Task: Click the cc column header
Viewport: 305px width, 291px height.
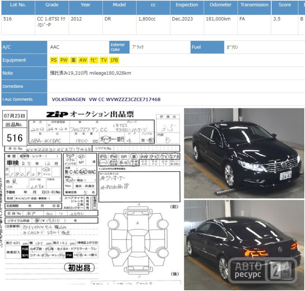Action: pyautogui.click(x=153, y=8)
